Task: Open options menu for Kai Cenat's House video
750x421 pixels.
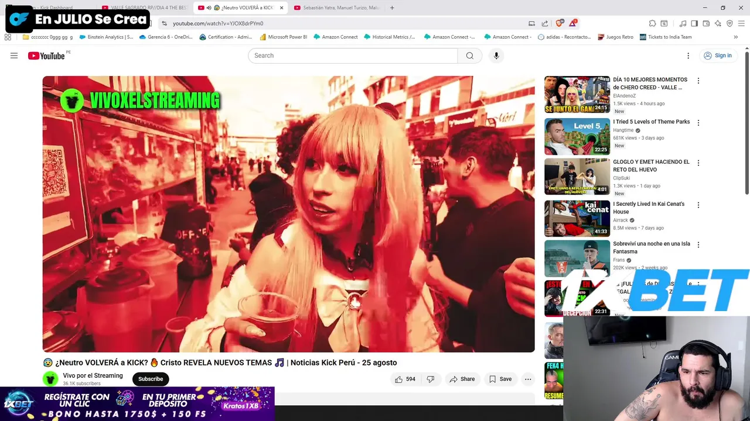Action: 698,205
